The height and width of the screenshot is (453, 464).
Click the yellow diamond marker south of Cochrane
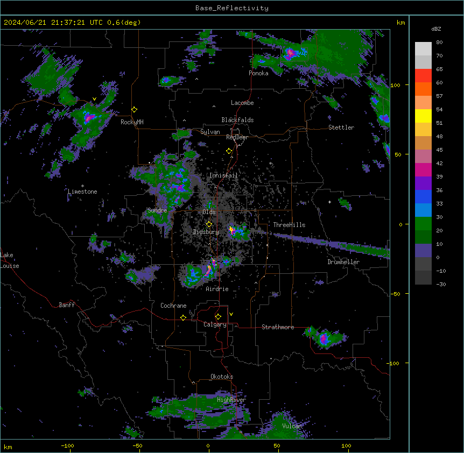[x=183, y=317]
